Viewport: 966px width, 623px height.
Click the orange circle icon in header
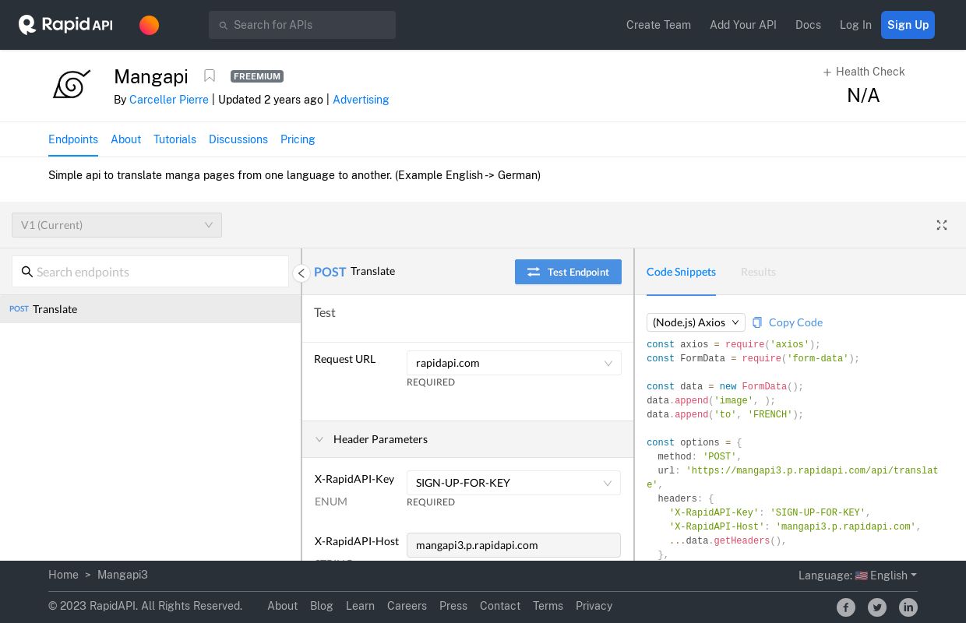149,25
